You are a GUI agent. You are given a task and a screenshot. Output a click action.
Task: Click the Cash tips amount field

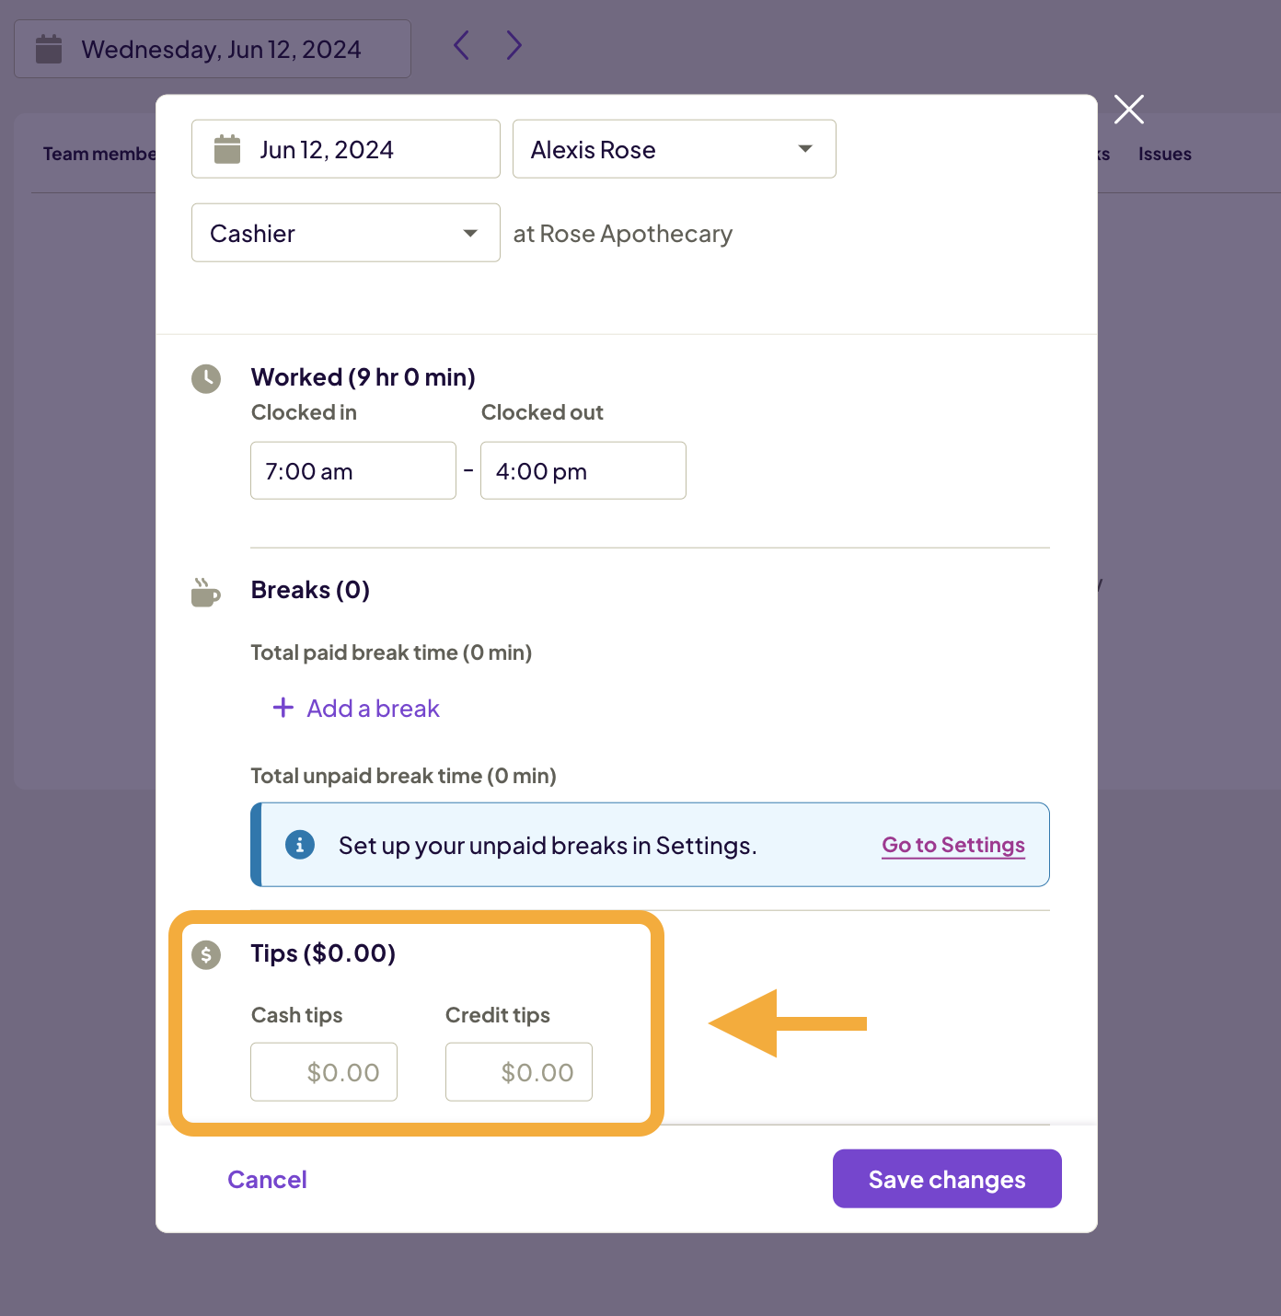tap(323, 1071)
